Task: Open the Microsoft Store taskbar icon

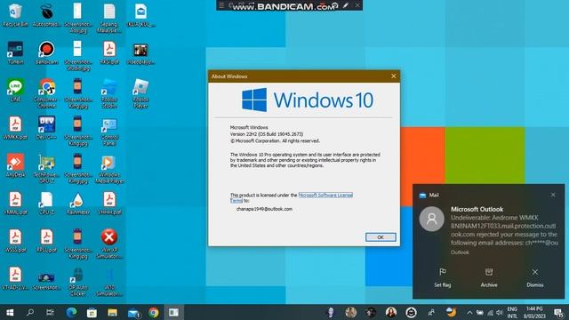Action: coord(92,312)
